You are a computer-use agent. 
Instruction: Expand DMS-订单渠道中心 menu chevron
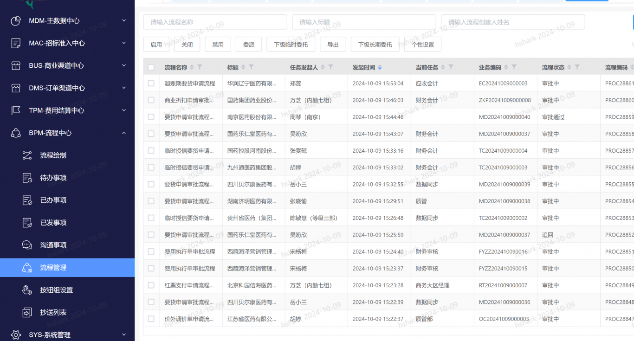[124, 88]
